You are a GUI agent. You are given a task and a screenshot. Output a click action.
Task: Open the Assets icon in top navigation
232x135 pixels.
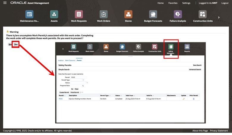tap(54, 14)
